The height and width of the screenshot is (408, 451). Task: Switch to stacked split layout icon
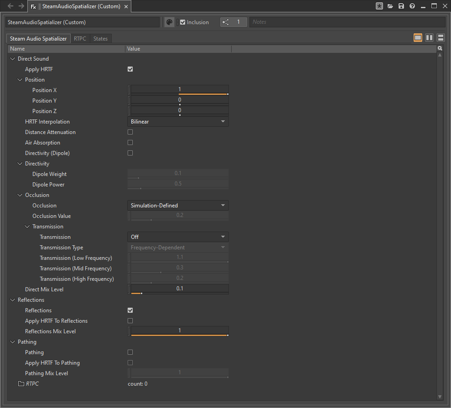(x=441, y=38)
